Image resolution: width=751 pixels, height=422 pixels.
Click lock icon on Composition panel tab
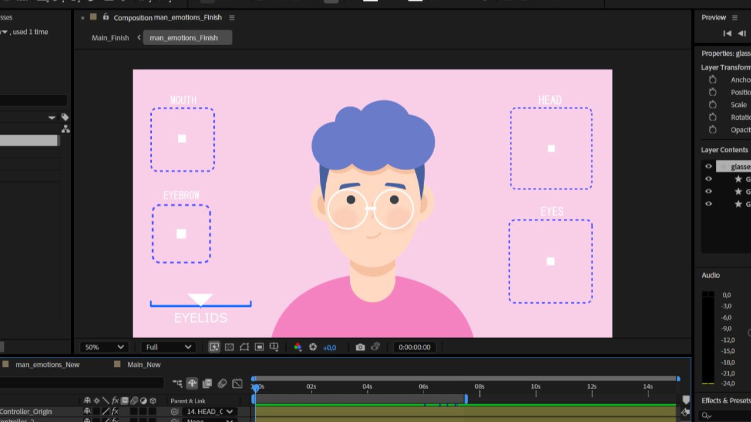click(x=106, y=17)
